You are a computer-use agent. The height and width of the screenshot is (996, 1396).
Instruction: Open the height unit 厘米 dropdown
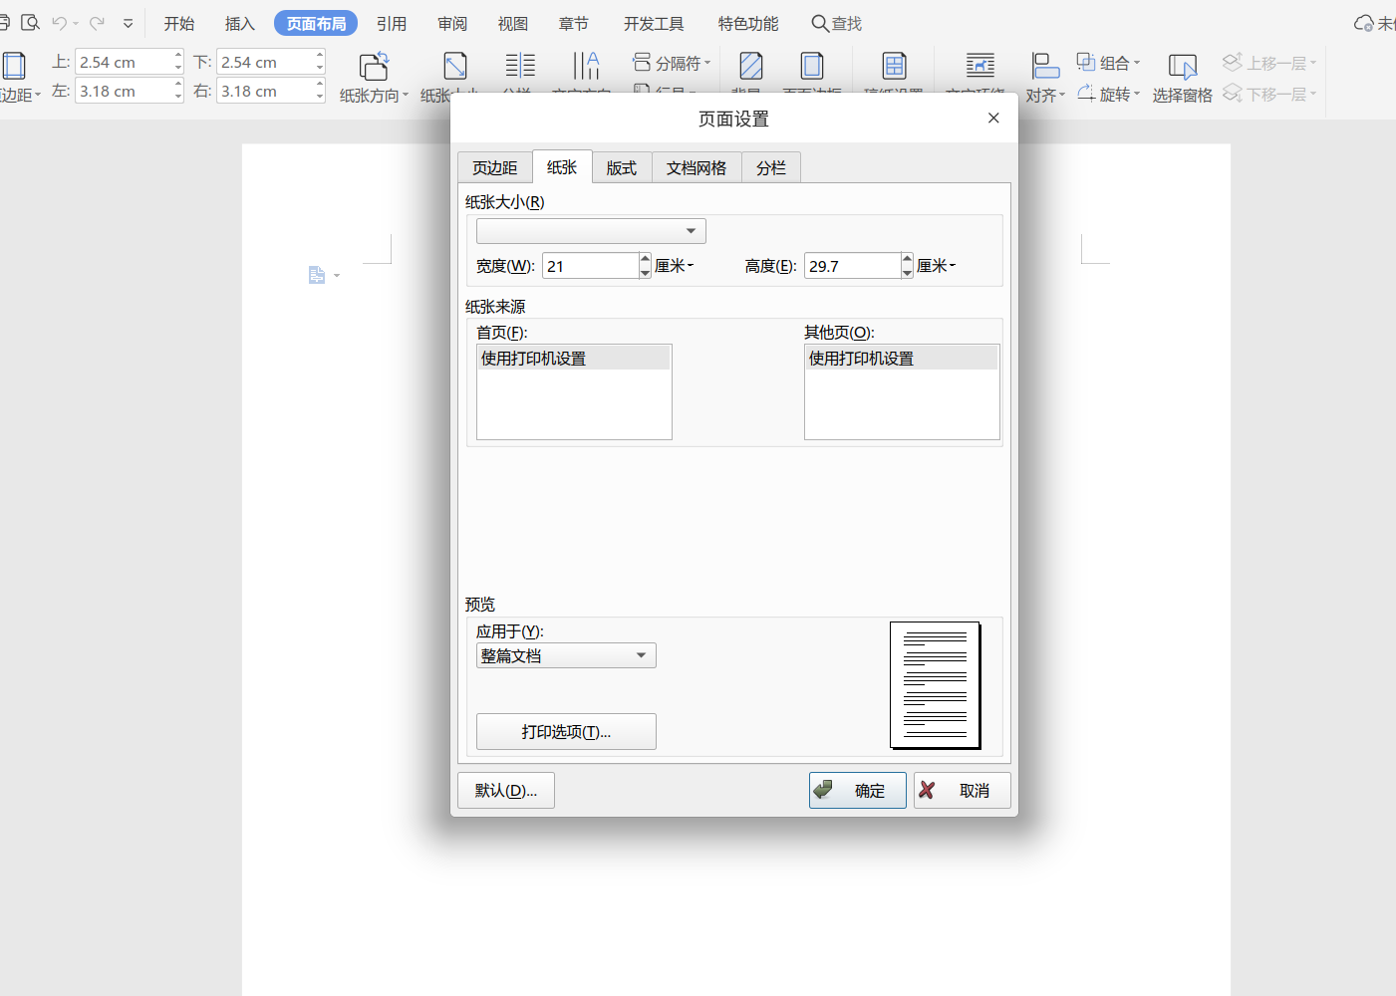click(937, 266)
